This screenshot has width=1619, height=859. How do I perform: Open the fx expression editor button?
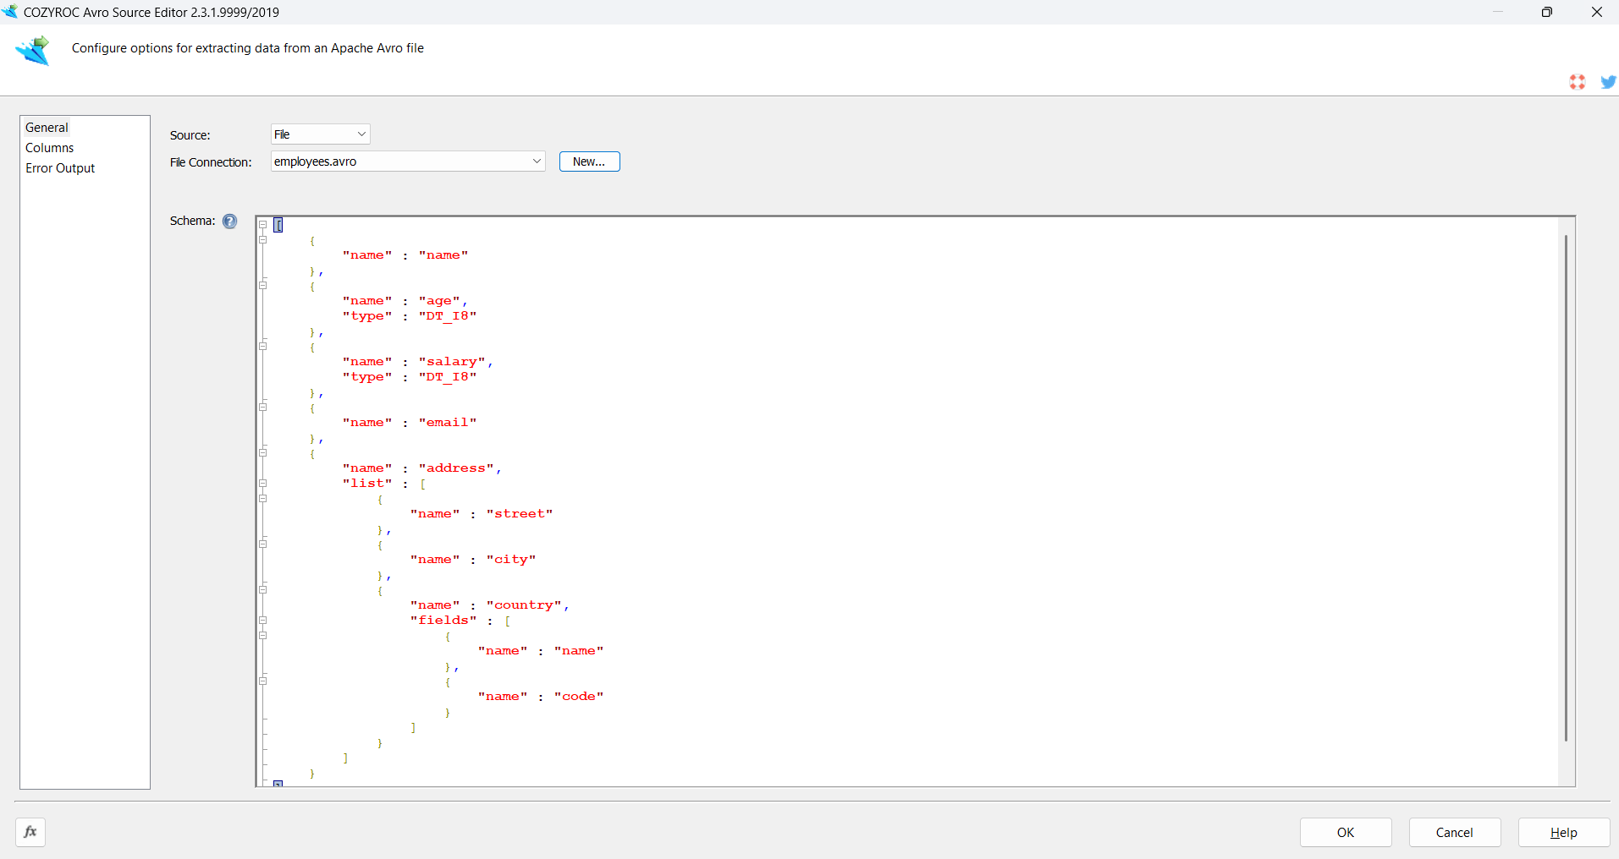[x=30, y=832]
